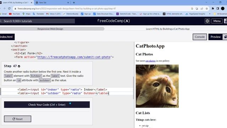Screen dimensions: 227x128
Task: Open the Translate bookmark
Action: click(38, 14)
